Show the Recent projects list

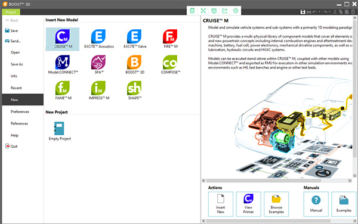point(16,88)
